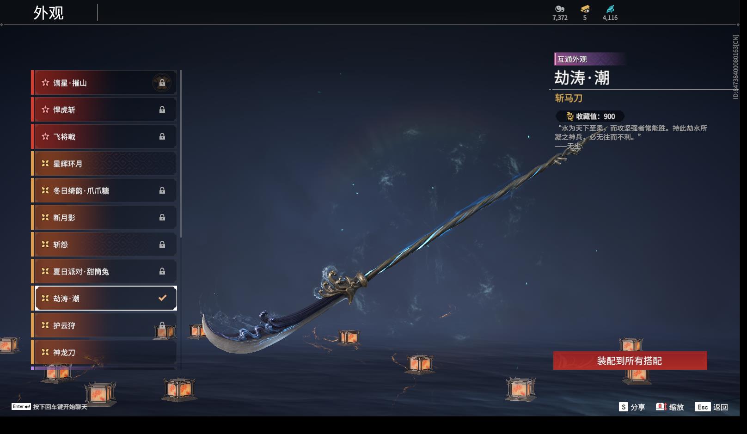Click the lock icon on 飞将戟 row
This screenshot has height=434, width=747.
tap(162, 136)
